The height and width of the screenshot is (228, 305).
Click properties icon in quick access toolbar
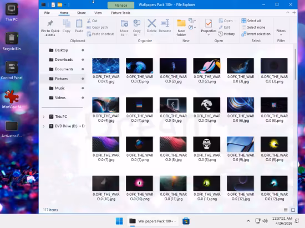coord(53,4)
